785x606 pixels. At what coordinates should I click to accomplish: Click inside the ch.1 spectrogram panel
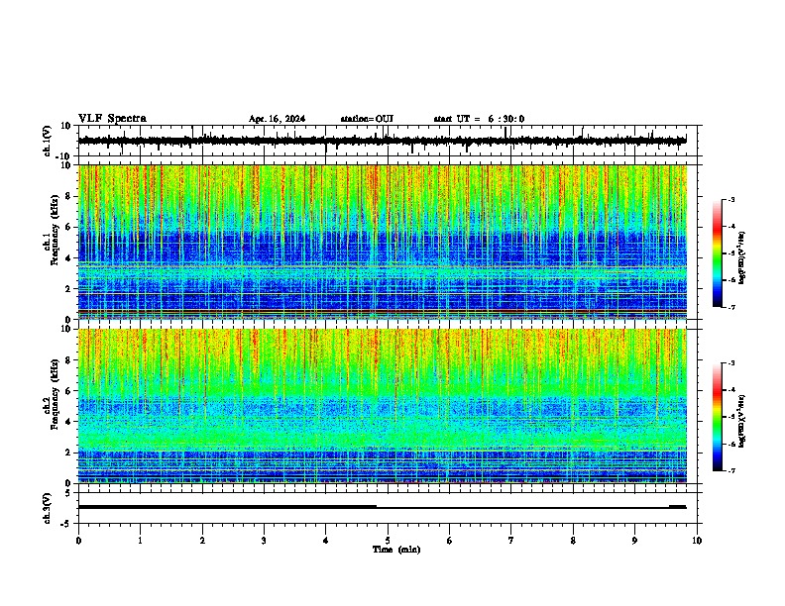pyautogui.click(x=382, y=242)
